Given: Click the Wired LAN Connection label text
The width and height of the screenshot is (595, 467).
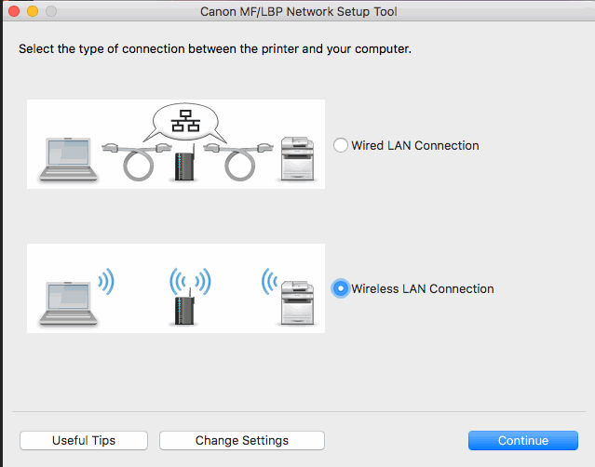Looking at the screenshot, I should (x=415, y=145).
